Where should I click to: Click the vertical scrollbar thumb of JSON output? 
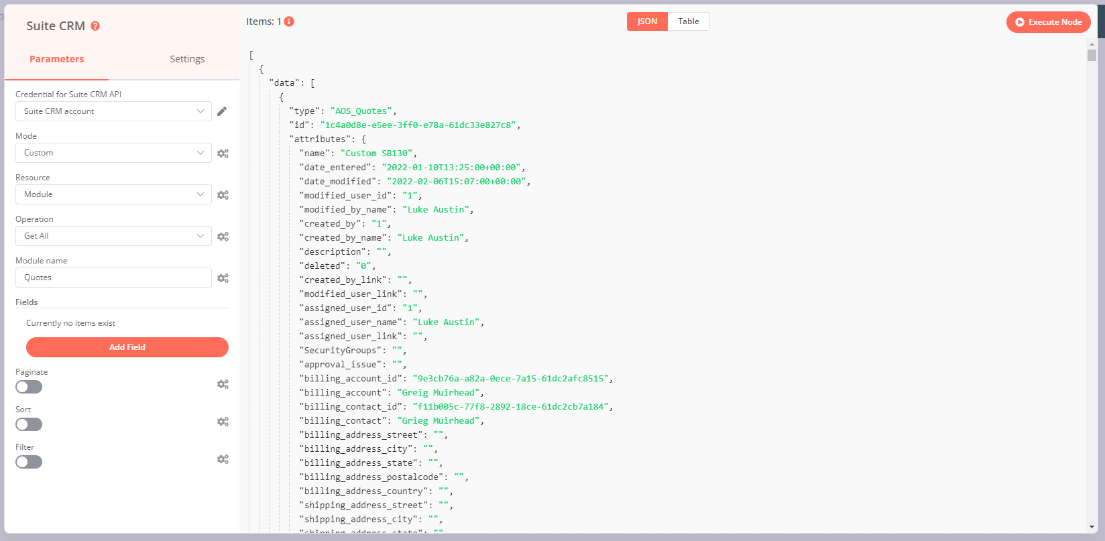coord(1092,56)
